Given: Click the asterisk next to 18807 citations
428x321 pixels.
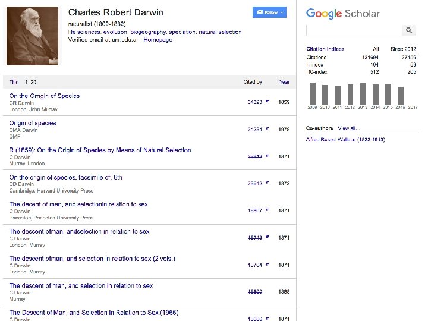Looking at the screenshot, I should 267,210.
